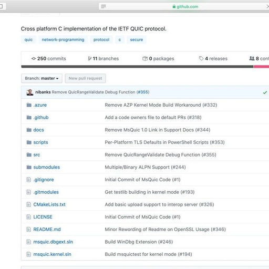Click the scripts folder icon
Screen dimensions: 269x269
pyautogui.click(x=29, y=142)
